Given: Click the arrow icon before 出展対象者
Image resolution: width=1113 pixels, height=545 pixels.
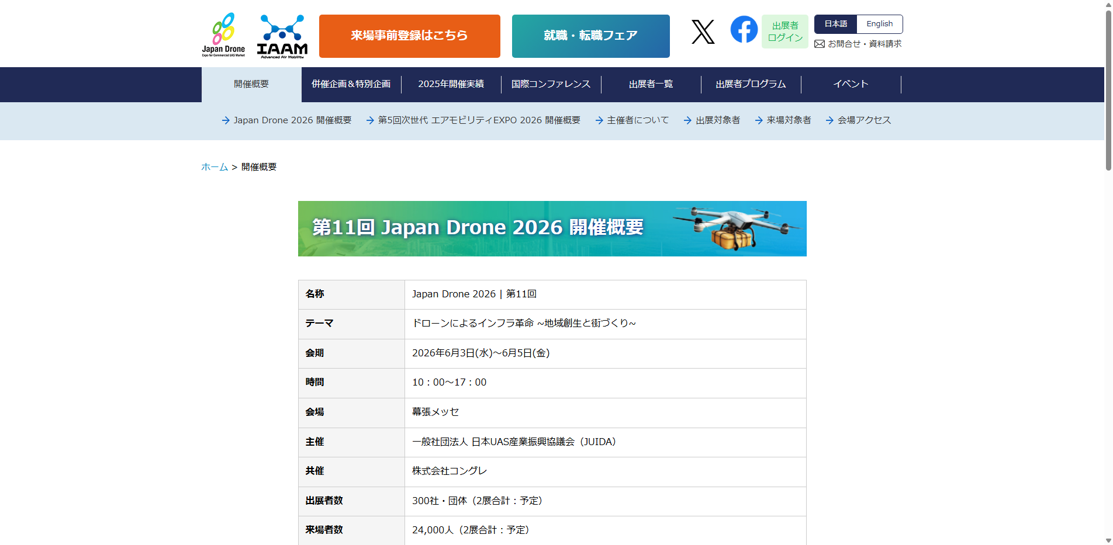Looking at the screenshot, I should coord(687,120).
